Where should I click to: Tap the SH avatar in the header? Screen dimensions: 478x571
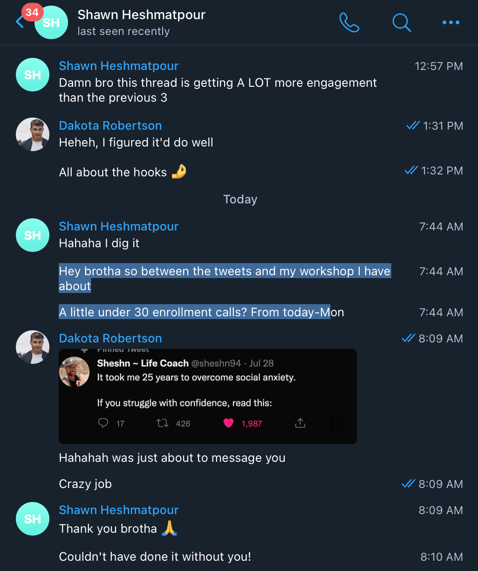(51, 23)
